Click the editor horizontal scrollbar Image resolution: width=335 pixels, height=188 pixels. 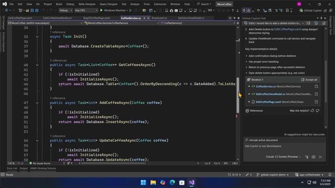pyautogui.click(x=113, y=163)
